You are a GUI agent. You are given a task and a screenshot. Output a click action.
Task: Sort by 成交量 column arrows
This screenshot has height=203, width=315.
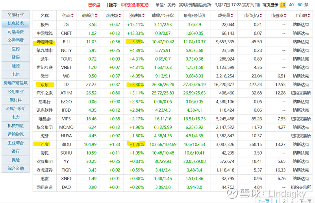tap(232, 15)
